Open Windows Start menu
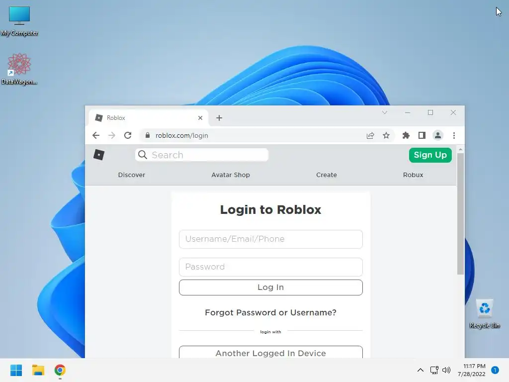The image size is (509, 382). click(16, 370)
